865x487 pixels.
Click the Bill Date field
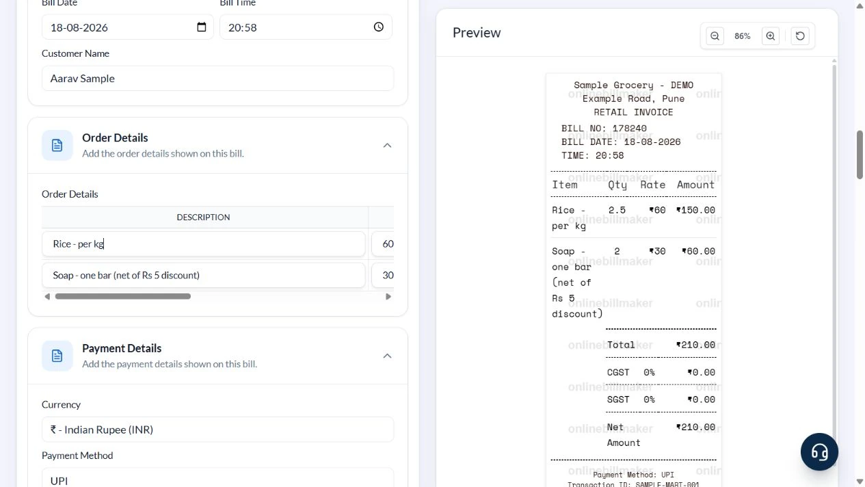click(x=127, y=27)
